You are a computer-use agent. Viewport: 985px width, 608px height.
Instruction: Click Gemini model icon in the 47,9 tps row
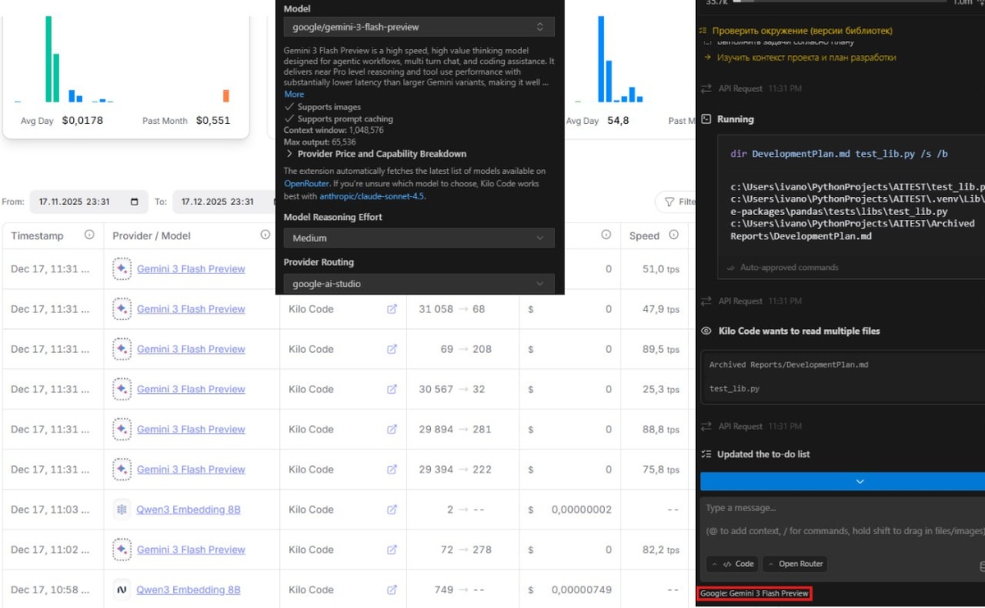pyautogui.click(x=121, y=309)
